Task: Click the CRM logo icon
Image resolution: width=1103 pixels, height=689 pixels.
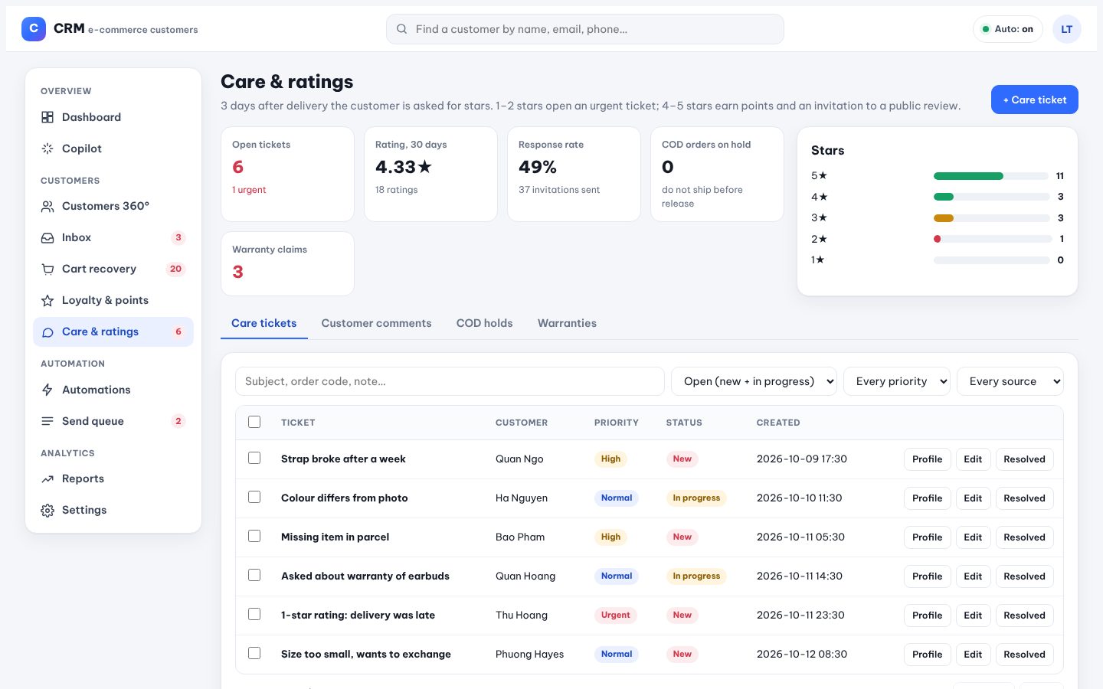Action: (34, 29)
